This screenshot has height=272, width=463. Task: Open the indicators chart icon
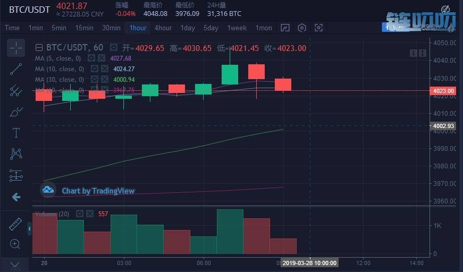285,28
